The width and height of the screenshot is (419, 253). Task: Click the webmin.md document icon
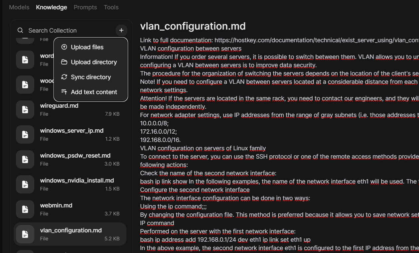[25, 209]
